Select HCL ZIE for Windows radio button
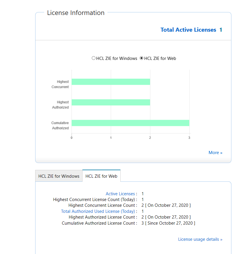The height and width of the screenshot is (254, 249). click(x=93, y=58)
